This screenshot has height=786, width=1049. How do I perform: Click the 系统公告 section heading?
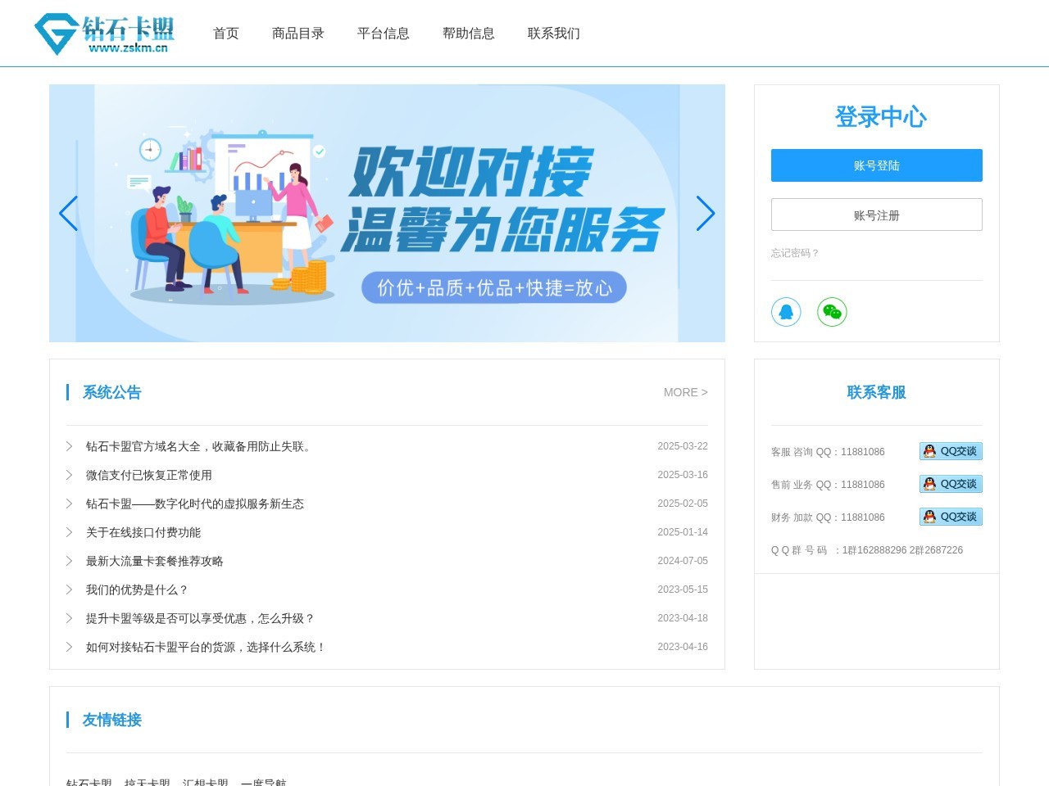(x=112, y=392)
